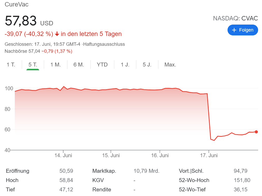Image resolution: width=262 pixels, height=196 pixels.
Task: Switch to the 6 M. range tab
Action: tap(79, 65)
